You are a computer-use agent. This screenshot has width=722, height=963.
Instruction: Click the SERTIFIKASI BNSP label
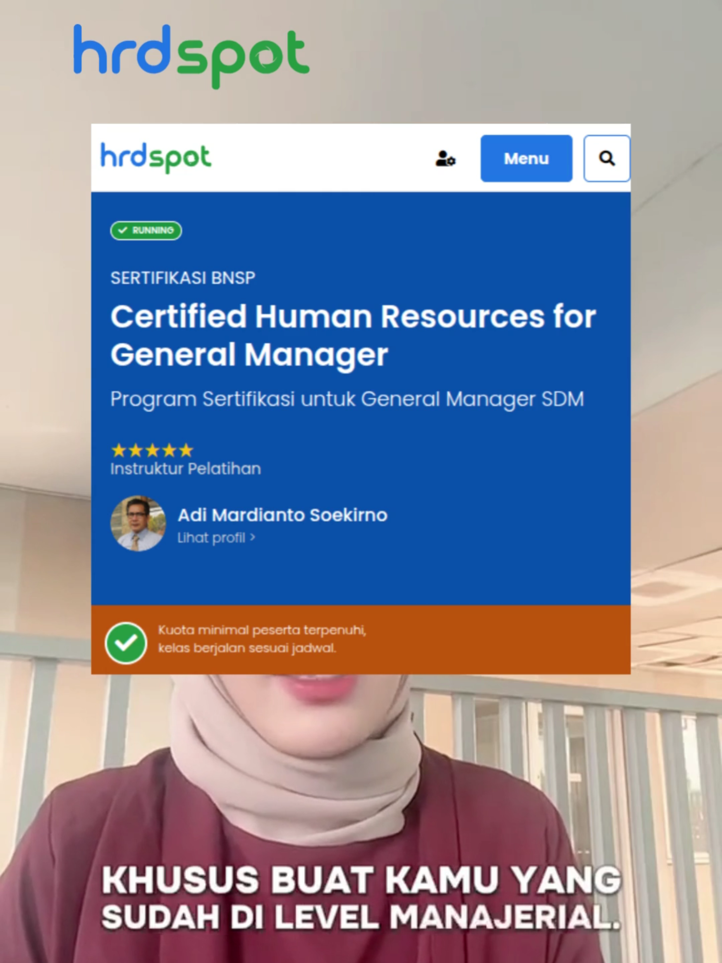click(183, 278)
